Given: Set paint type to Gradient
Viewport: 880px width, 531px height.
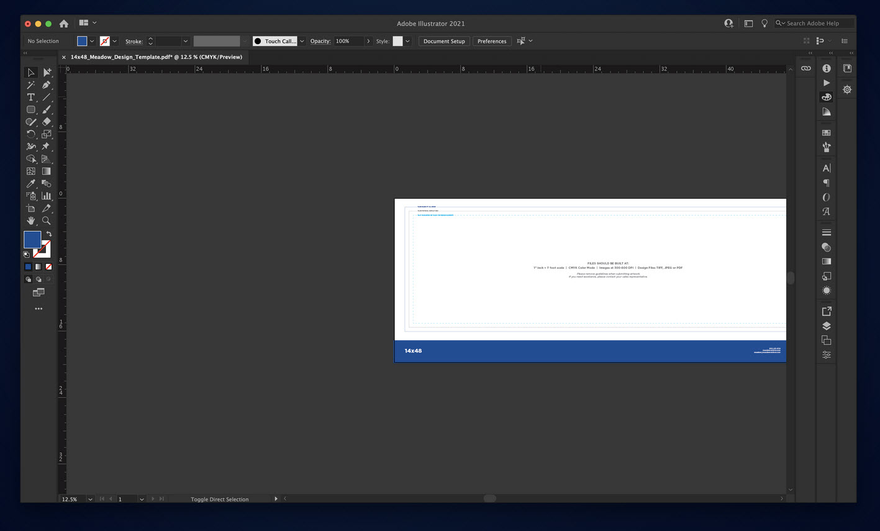Looking at the screenshot, I should pyautogui.click(x=38, y=266).
